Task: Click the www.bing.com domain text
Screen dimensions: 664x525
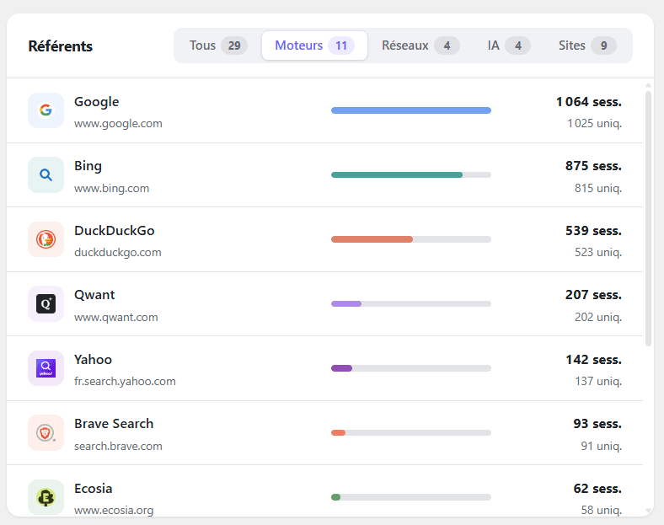Action: (x=112, y=188)
